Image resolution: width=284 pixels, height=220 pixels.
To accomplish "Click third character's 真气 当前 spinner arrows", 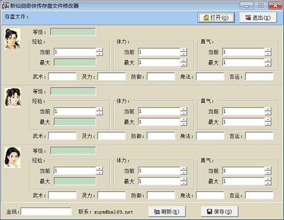I will 268,171.
